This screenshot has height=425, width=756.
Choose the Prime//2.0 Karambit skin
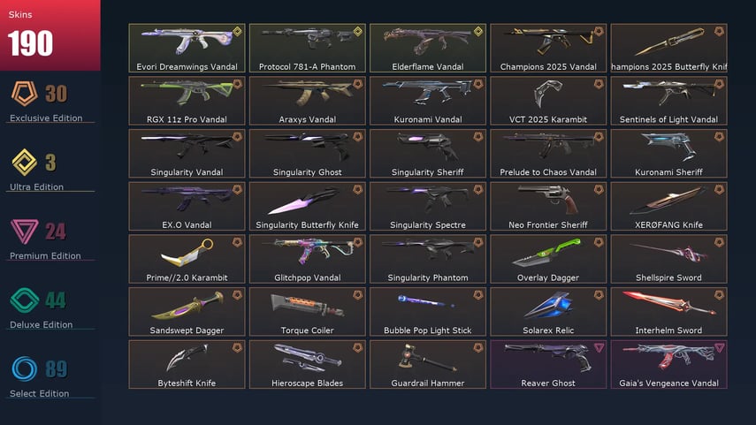click(x=187, y=259)
